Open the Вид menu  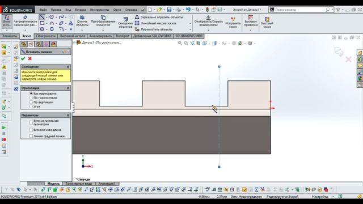click(68, 10)
